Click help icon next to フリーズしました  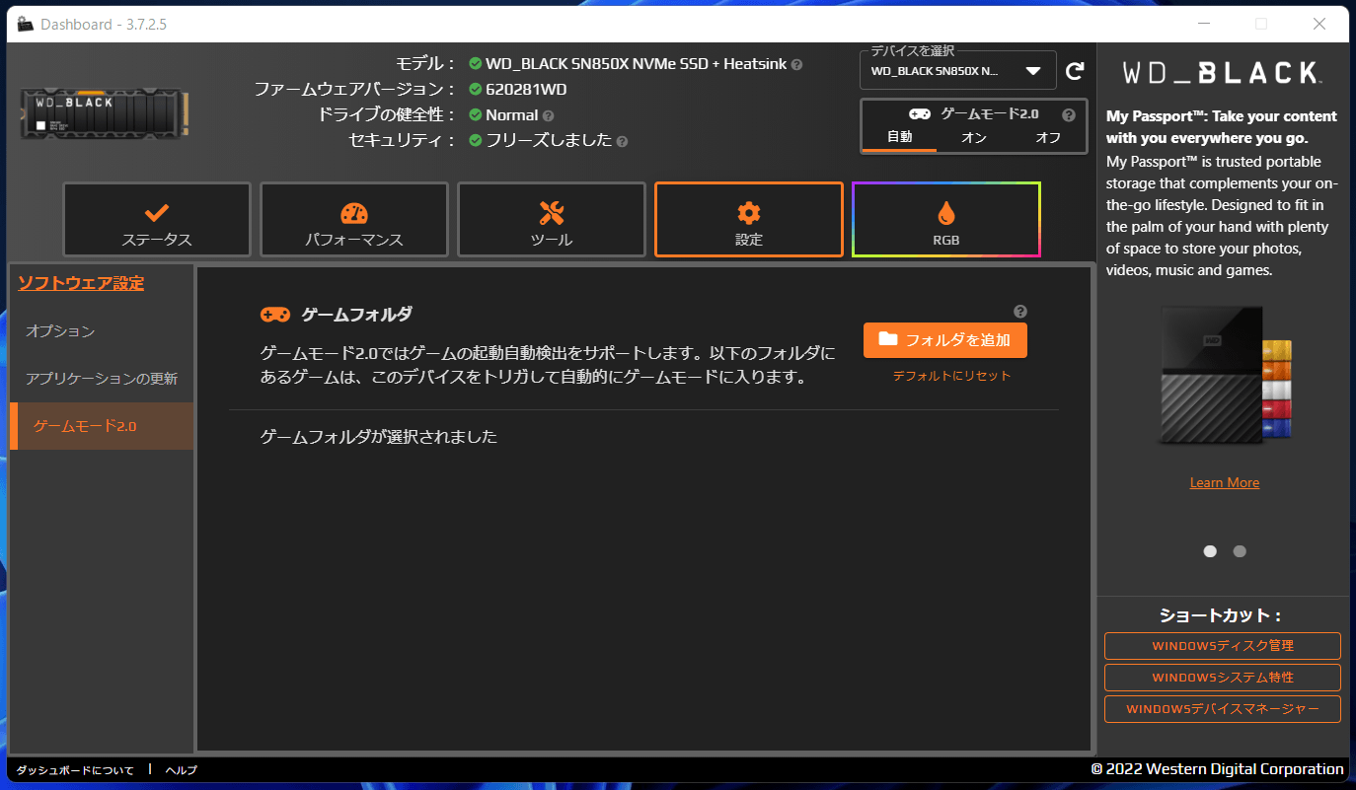coord(622,141)
